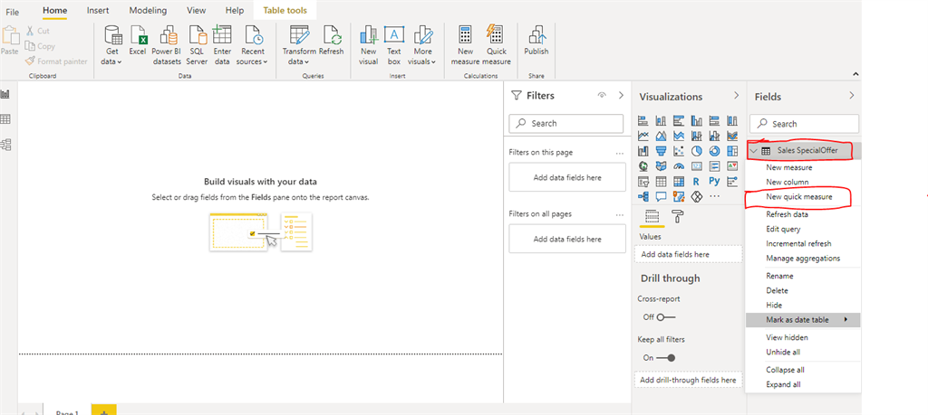Image resolution: width=928 pixels, height=415 pixels.
Task: Select Manage aggregations menu entry
Action: click(x=803, y=259)
